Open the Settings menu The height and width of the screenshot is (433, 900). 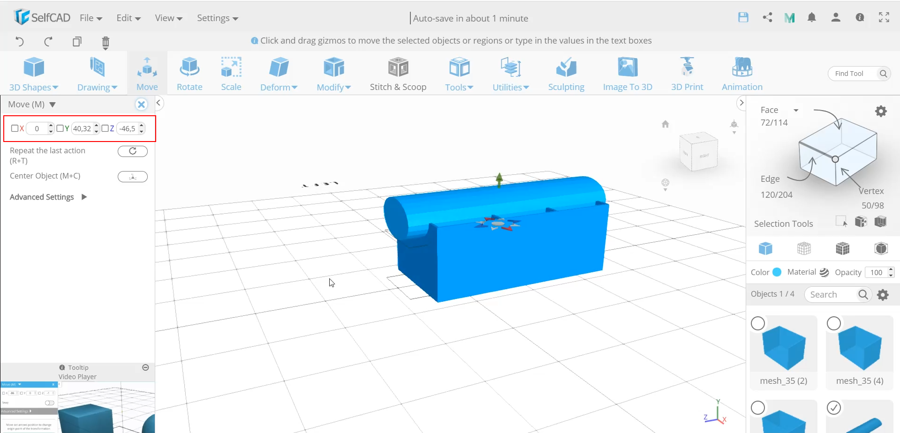[218, 18]
